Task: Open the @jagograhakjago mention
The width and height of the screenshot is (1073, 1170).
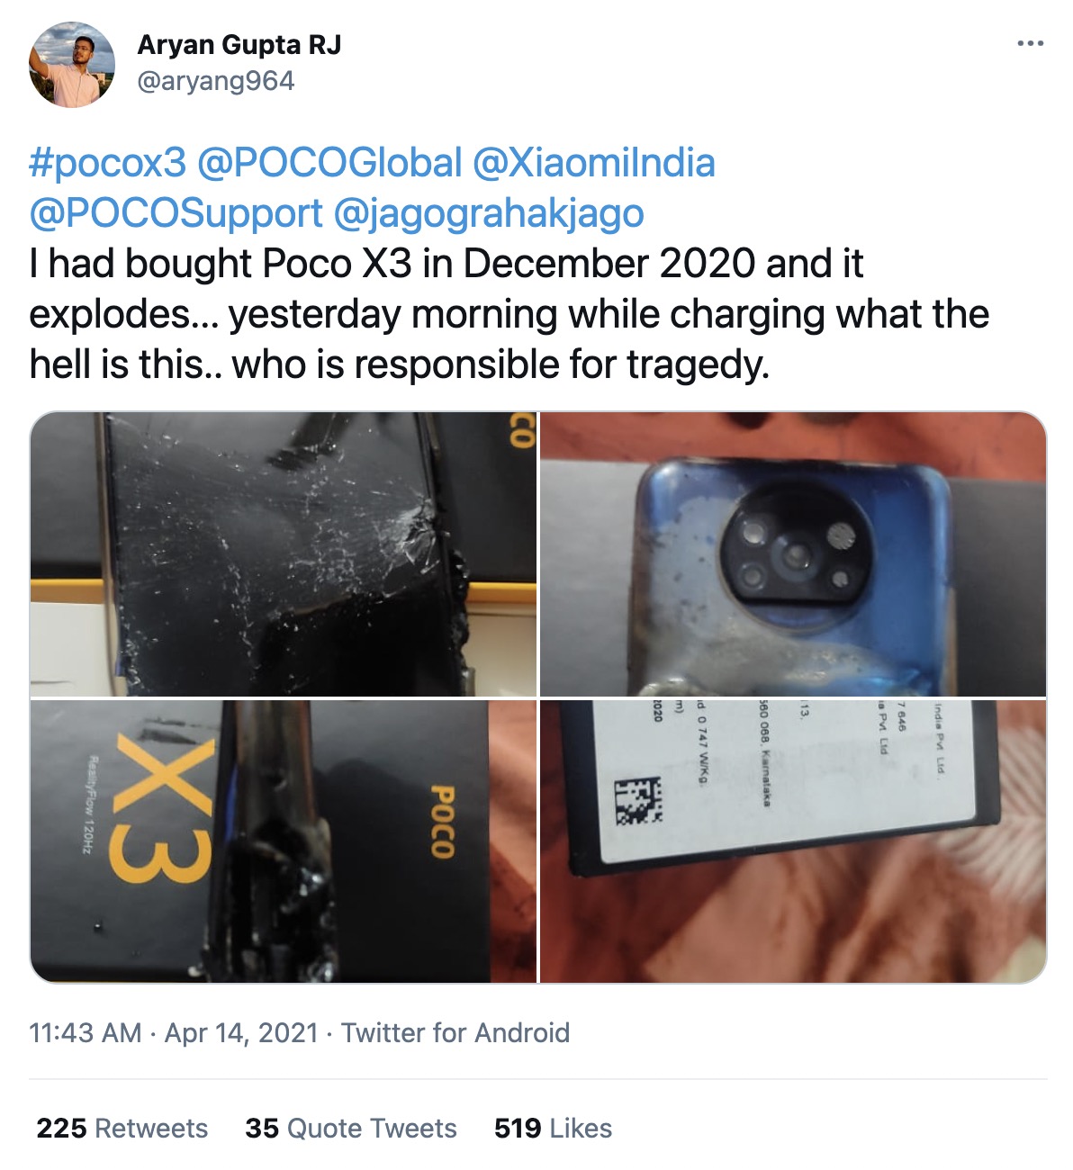Action: click(x=489, y=213)
